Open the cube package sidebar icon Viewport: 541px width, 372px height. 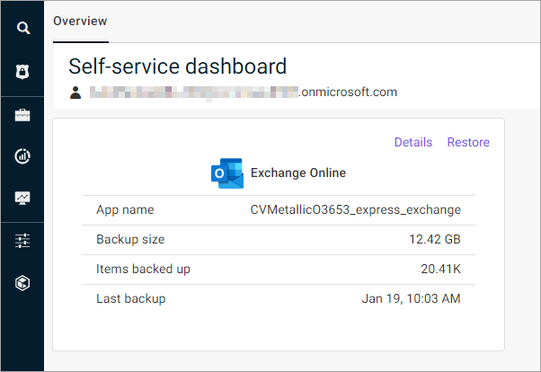22,283
